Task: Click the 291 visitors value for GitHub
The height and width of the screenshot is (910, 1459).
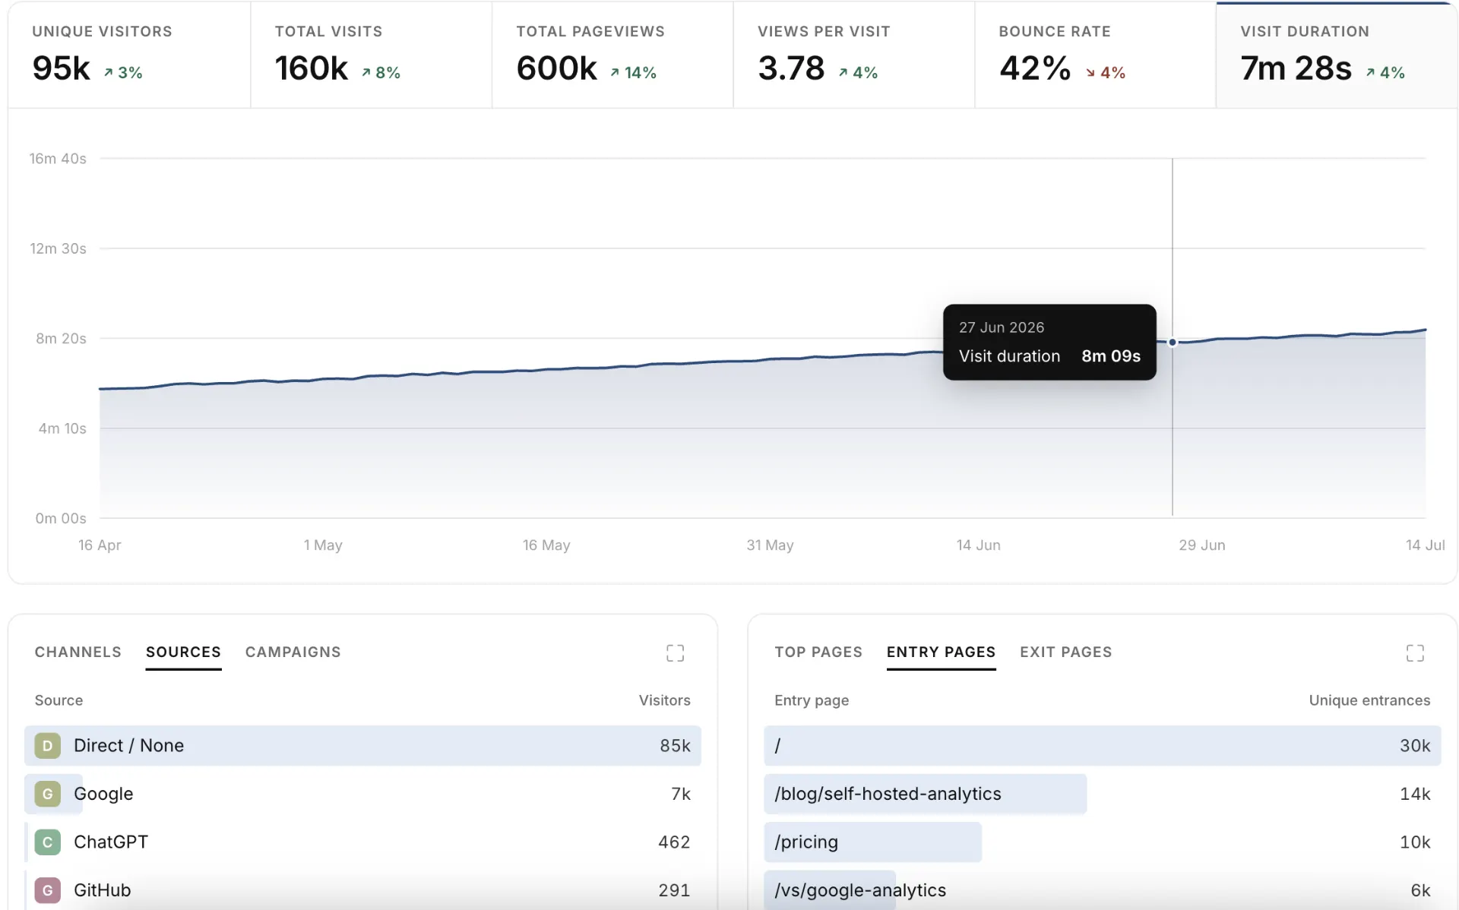Action: (x=674, y=890)
